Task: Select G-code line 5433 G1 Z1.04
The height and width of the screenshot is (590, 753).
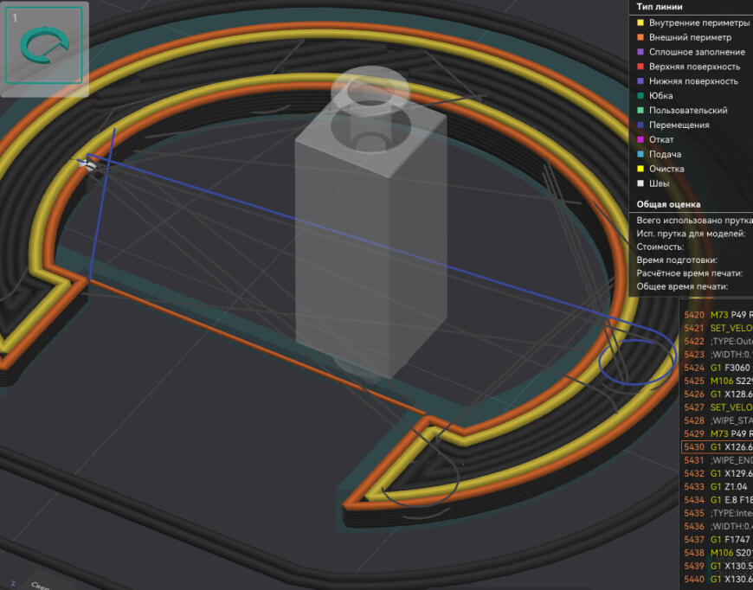Action: 717,486
